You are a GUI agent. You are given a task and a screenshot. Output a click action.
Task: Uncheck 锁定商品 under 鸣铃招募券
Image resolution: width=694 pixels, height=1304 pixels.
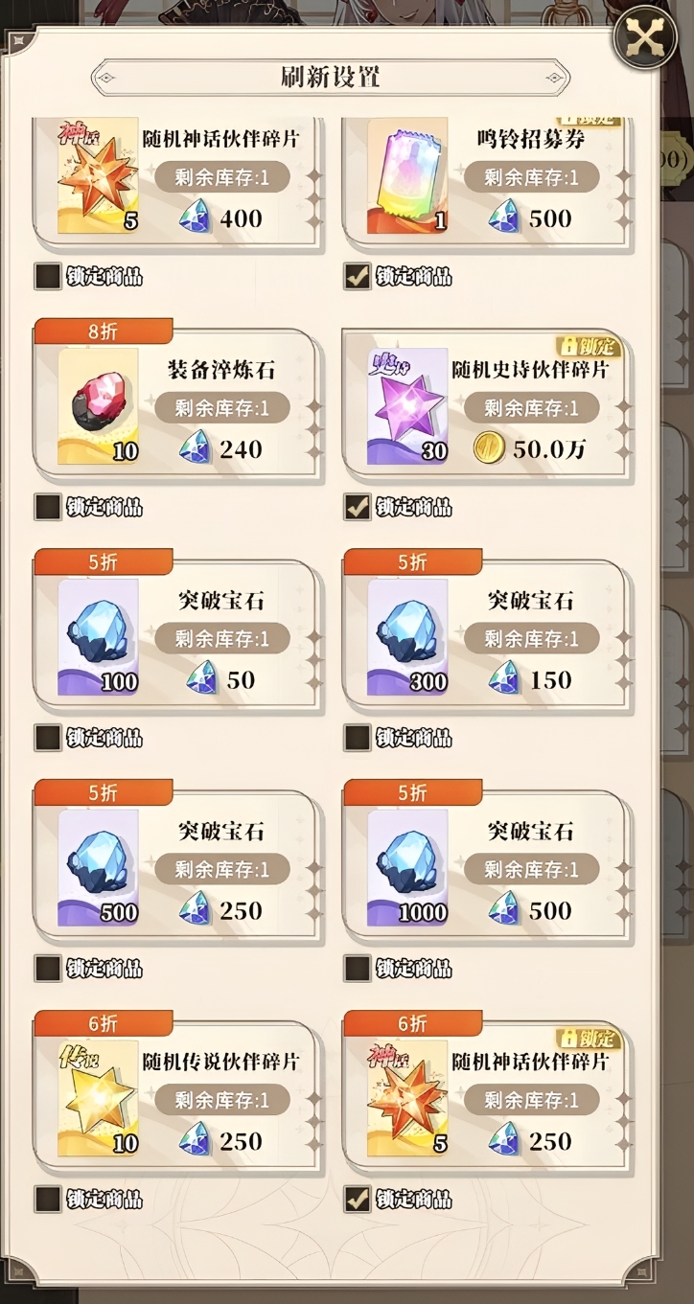point(358,277)
